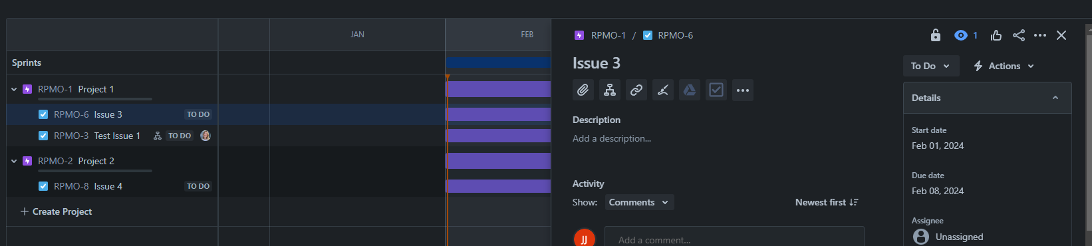1092x246 pixels.
Task: Click the link issue chain icon
Action: (x=636, y=90)
